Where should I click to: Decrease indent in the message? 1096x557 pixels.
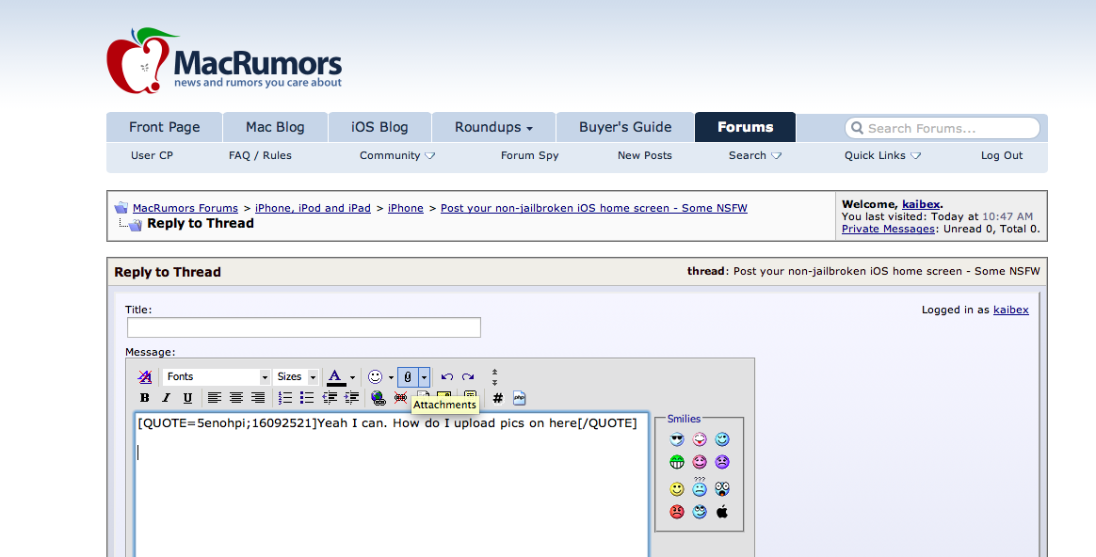330,398
